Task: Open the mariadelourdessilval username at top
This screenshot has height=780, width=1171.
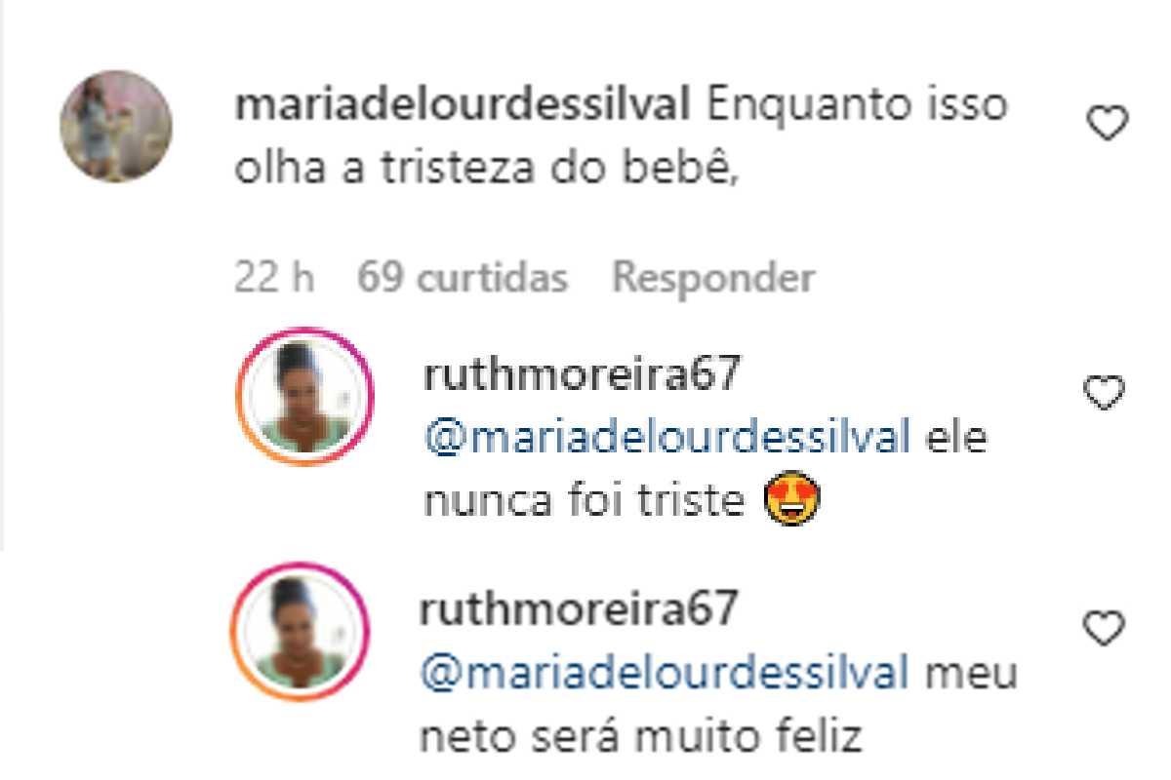Action: click(463, 106)
